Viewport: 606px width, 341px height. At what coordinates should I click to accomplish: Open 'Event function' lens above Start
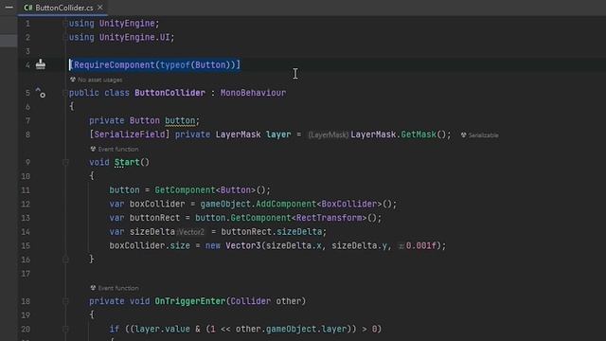click(x=117, y=149)
